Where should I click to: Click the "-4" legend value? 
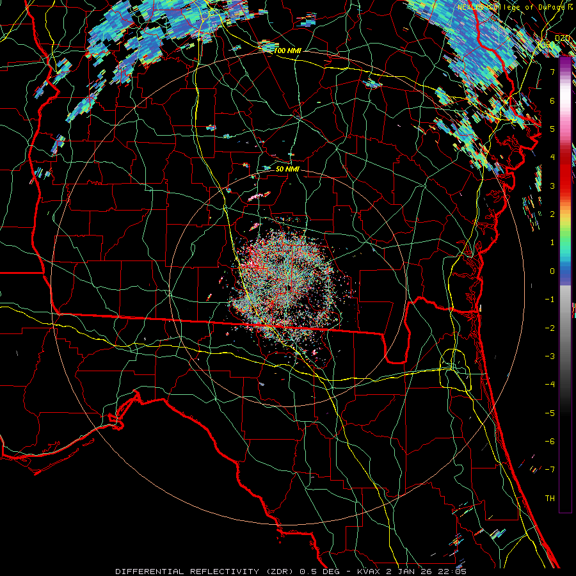550,385
